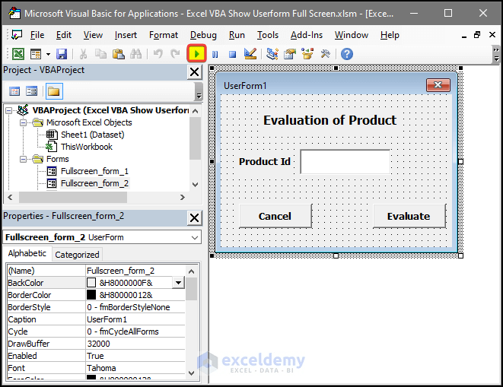Click View Object icon in Project pane

[31, 91]
